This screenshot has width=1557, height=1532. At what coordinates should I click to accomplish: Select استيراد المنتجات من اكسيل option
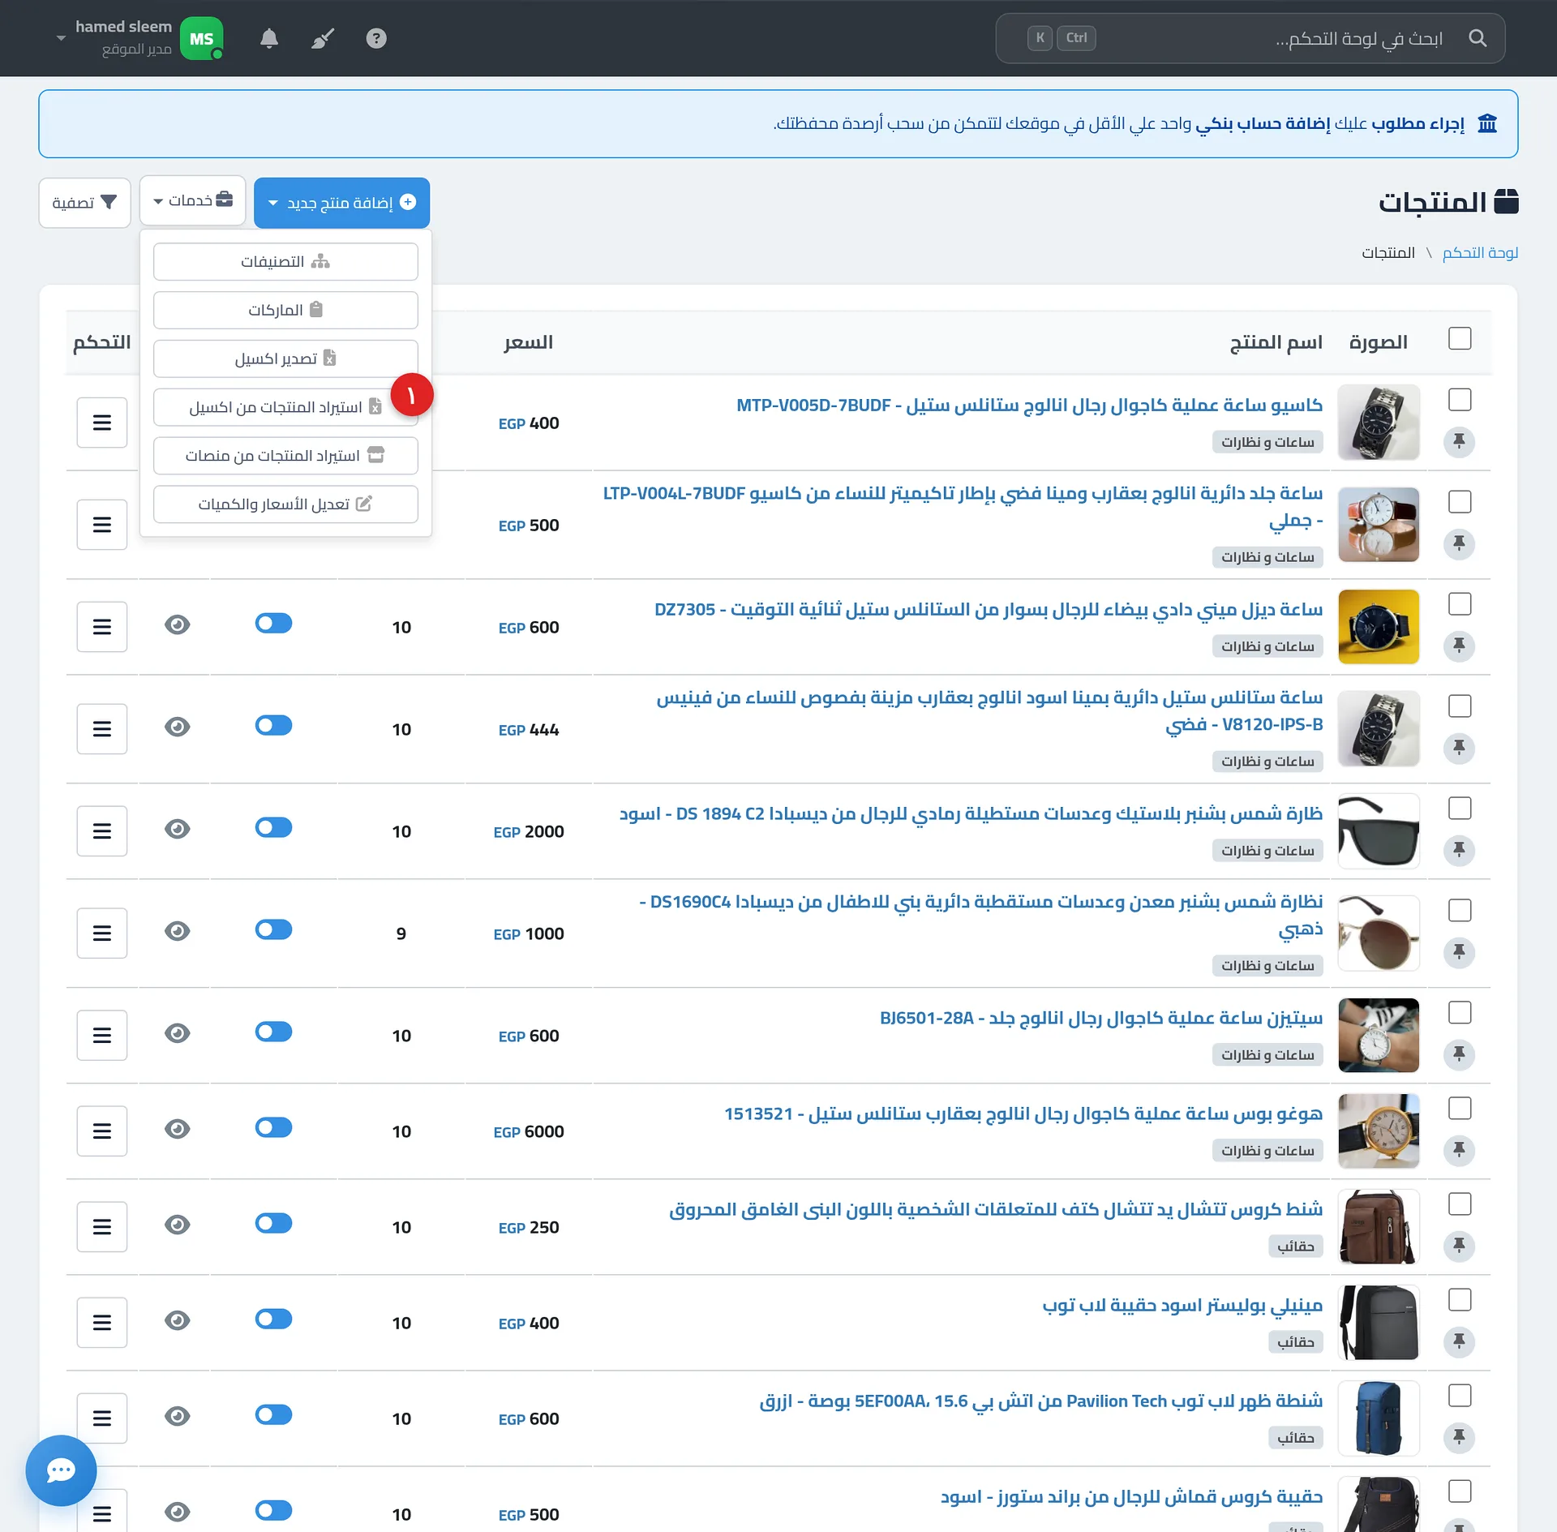(285, 408)
